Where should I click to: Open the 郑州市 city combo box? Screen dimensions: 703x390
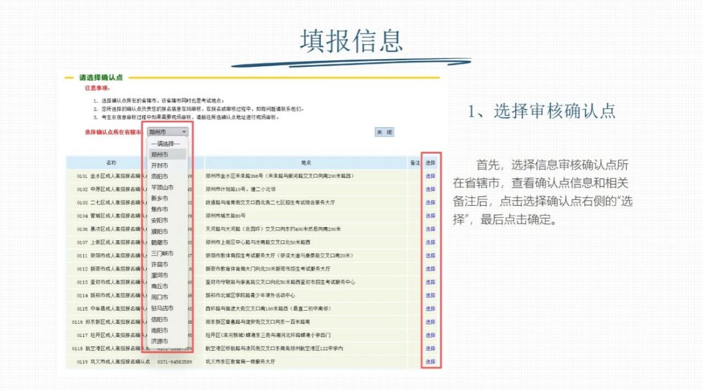pos(168,132)
